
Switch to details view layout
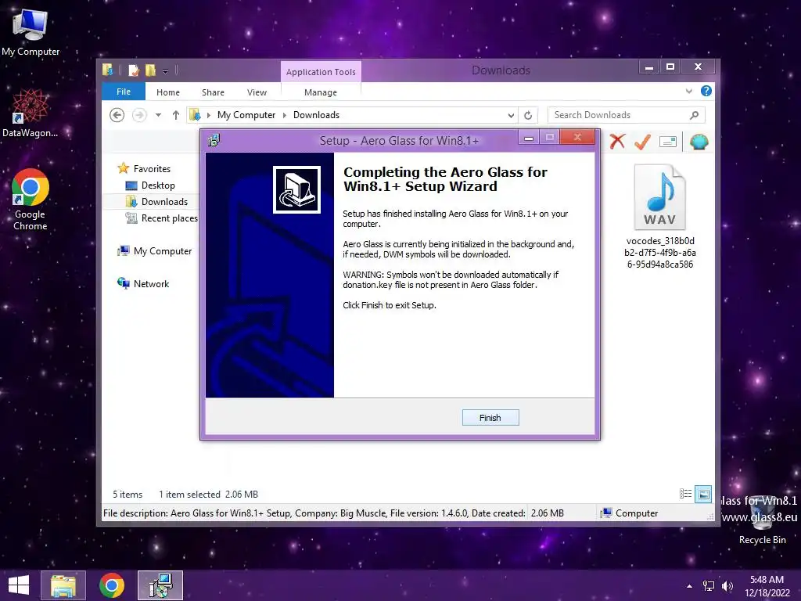click(685, 494)
